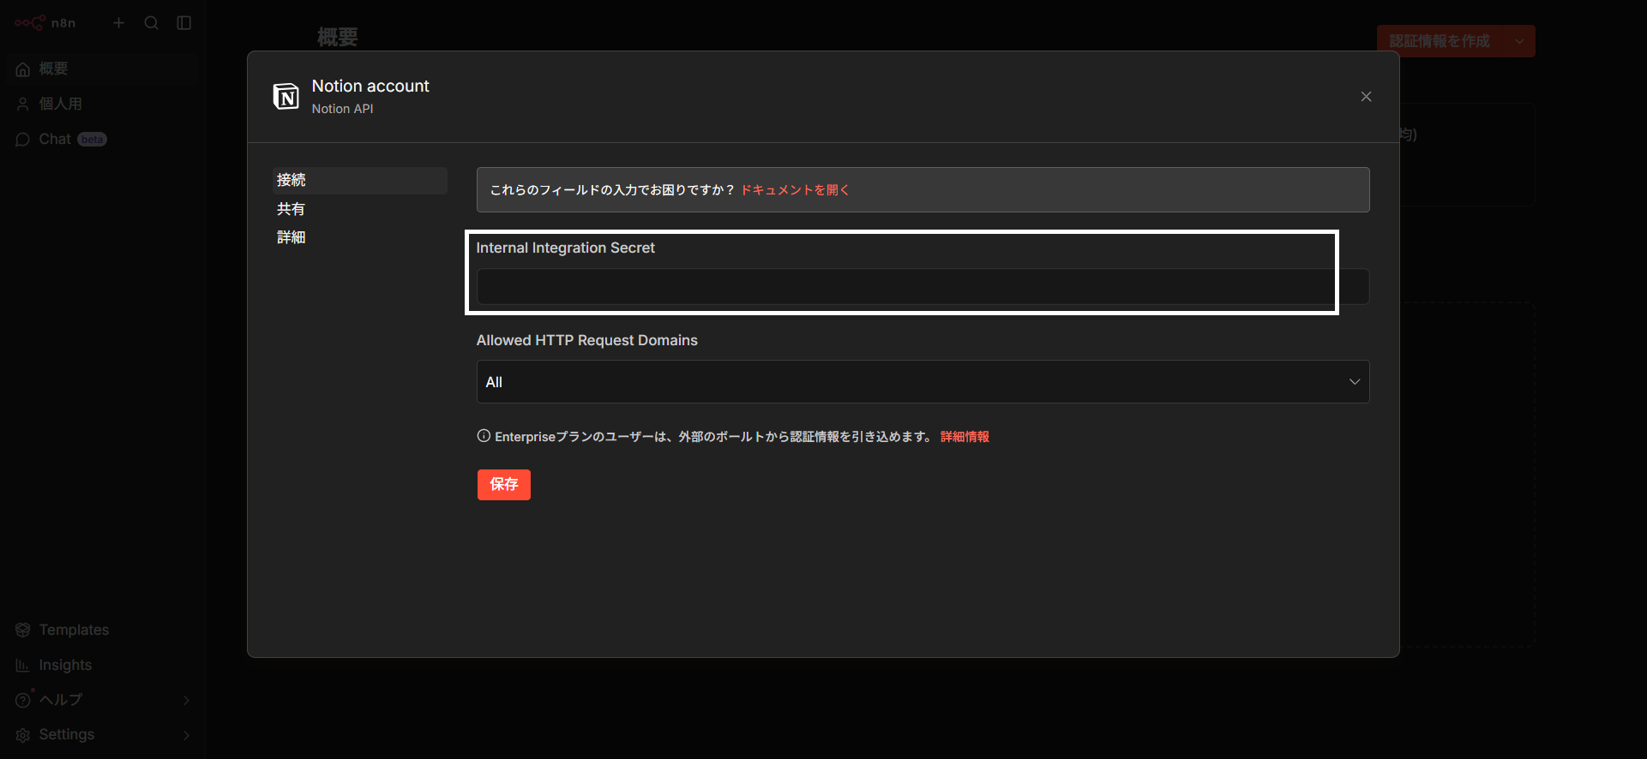Collapse sidebar with the panel icon
Screen dimensions: 1647x759
click(184, 23)
